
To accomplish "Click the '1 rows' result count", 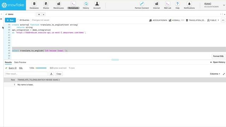I will (72, 68).
